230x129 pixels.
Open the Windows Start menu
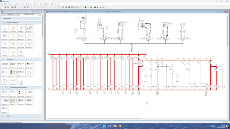[x=104, y=126]
